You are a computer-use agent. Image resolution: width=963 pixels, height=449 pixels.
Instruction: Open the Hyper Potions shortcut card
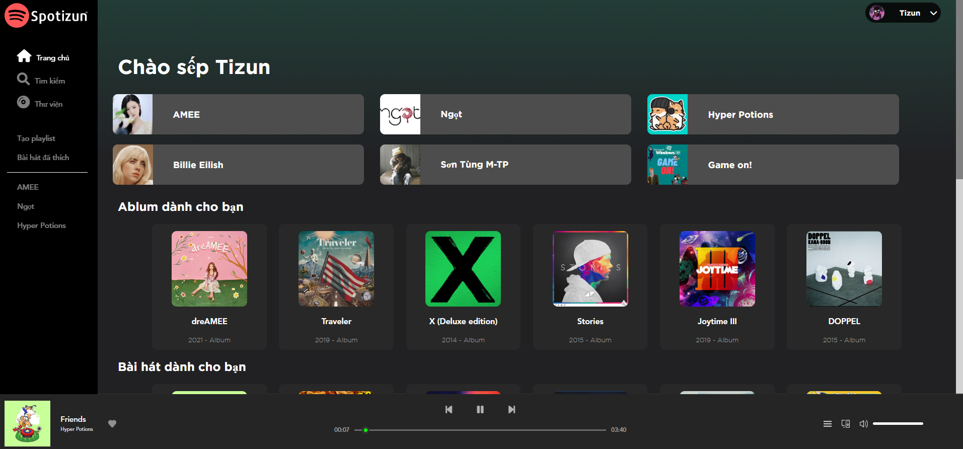tap(773, 114)
